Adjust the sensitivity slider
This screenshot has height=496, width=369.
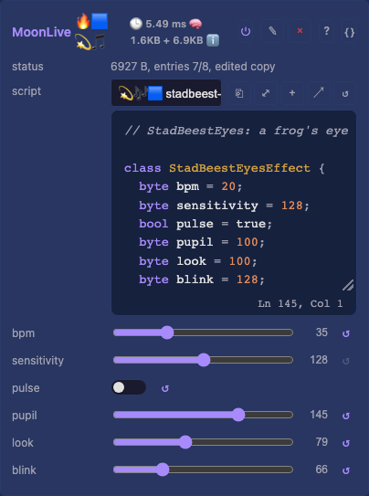click(204, 360)
